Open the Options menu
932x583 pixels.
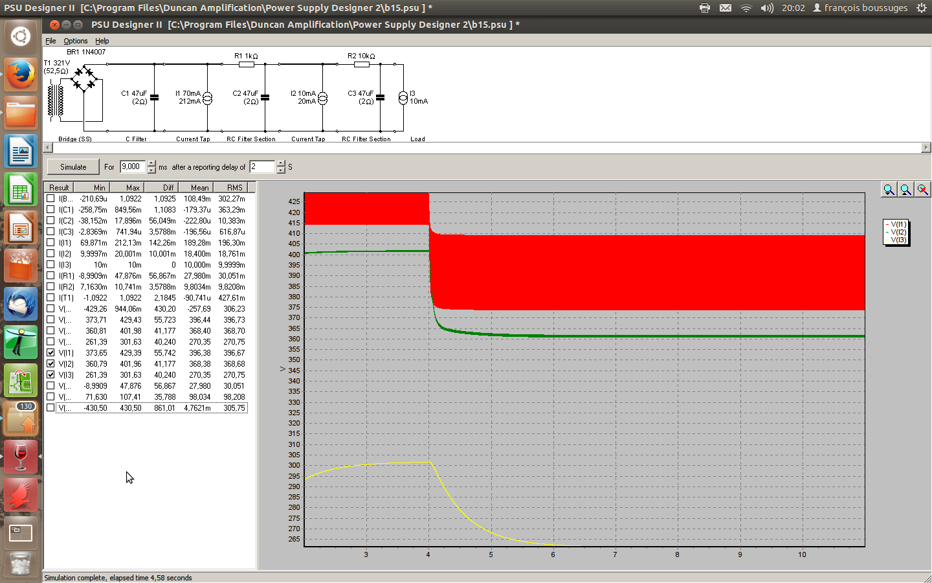click(75, 41)
